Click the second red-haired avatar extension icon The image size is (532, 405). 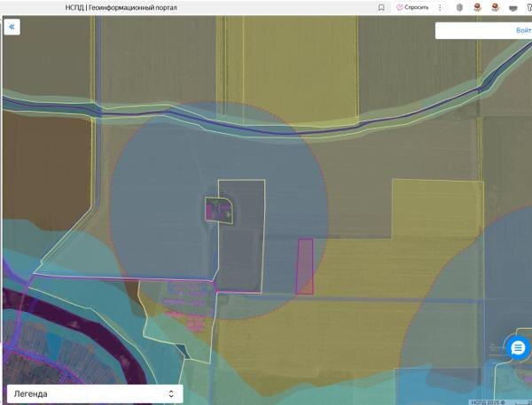click(x=496, y=7)
